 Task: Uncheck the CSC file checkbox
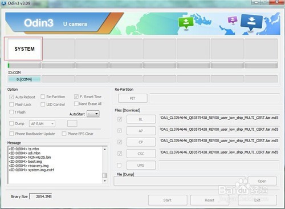(x=120, y=154)
